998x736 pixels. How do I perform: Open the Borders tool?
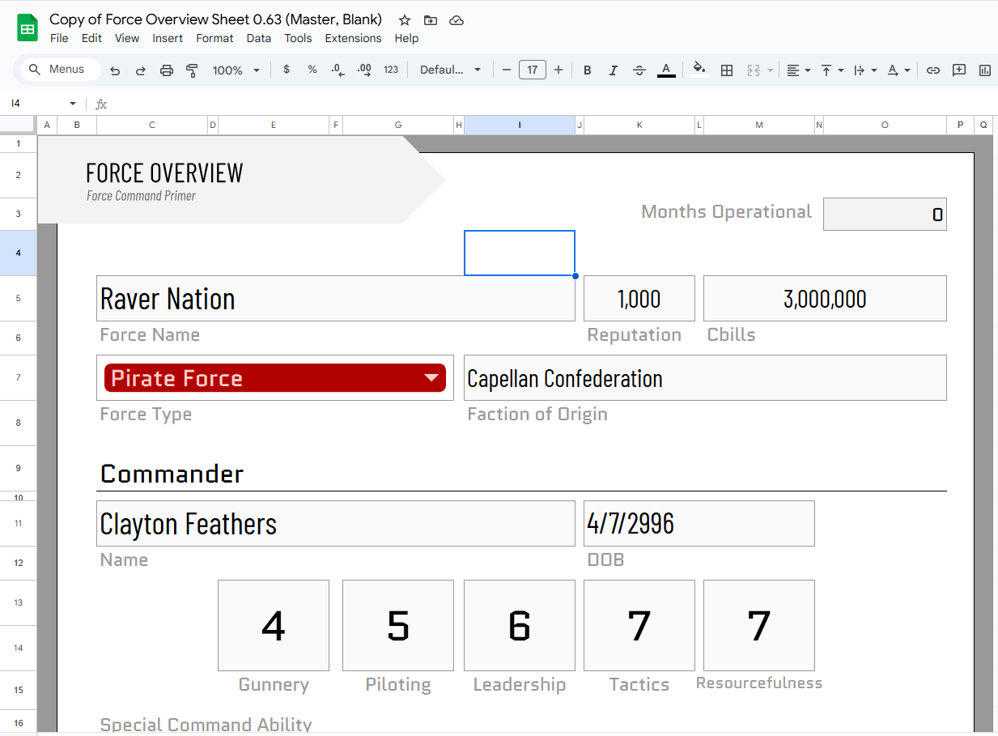727,70
